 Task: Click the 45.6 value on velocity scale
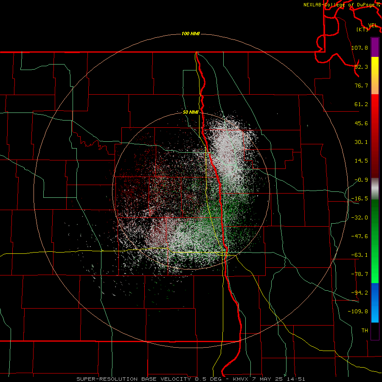coord(361,123)
